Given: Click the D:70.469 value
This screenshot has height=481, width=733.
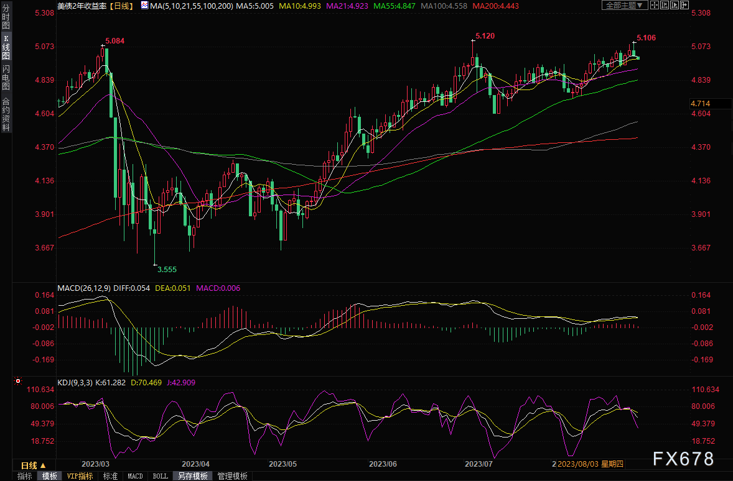Looking at the screenshot, I should pos(146,382).
